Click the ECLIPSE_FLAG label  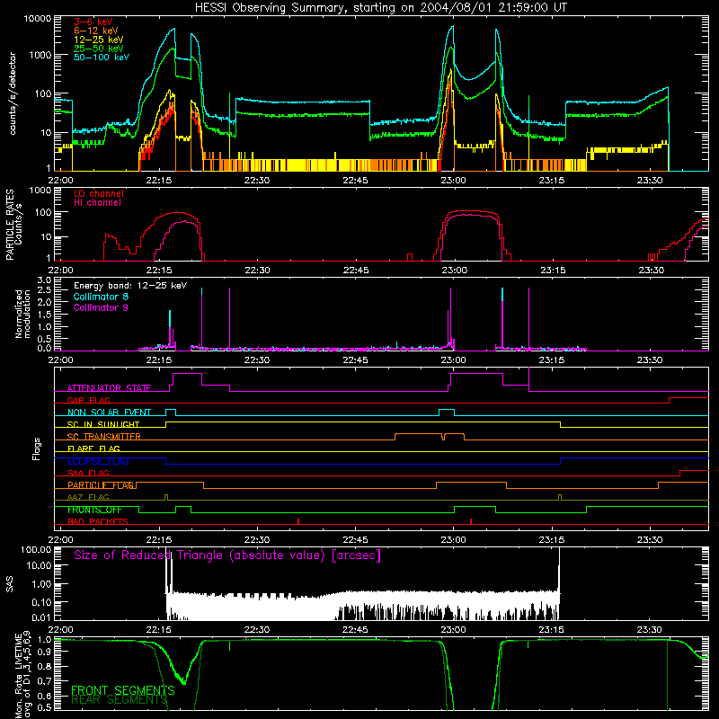98,461
